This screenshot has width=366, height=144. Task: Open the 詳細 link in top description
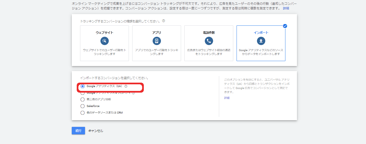point(286,9)
